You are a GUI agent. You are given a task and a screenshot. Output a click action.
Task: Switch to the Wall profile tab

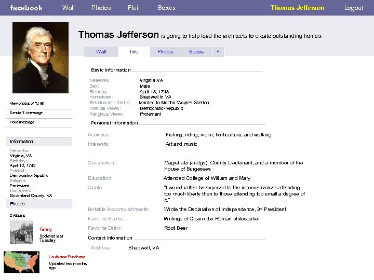pyautogui.click(x=101, y=52)
